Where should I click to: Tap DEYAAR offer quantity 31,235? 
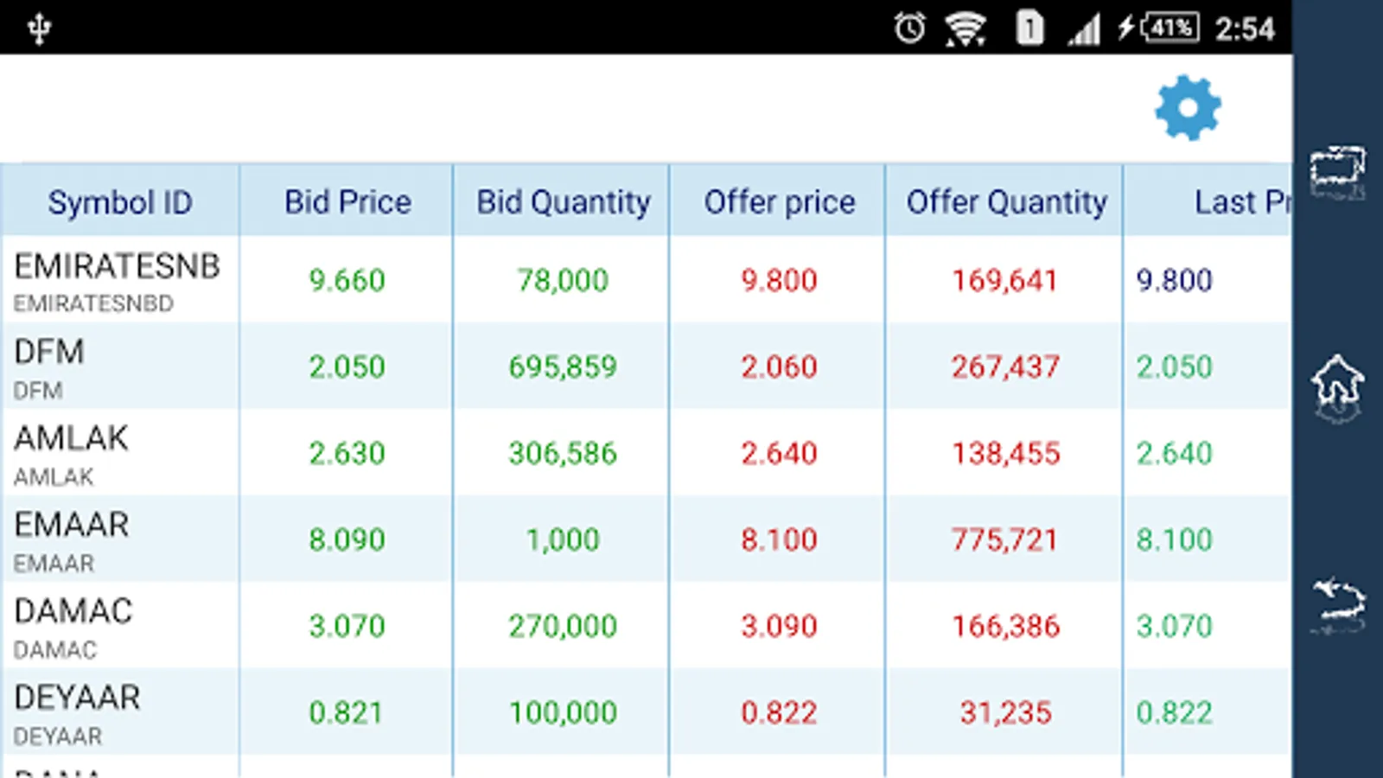(x=1005, y=712)
